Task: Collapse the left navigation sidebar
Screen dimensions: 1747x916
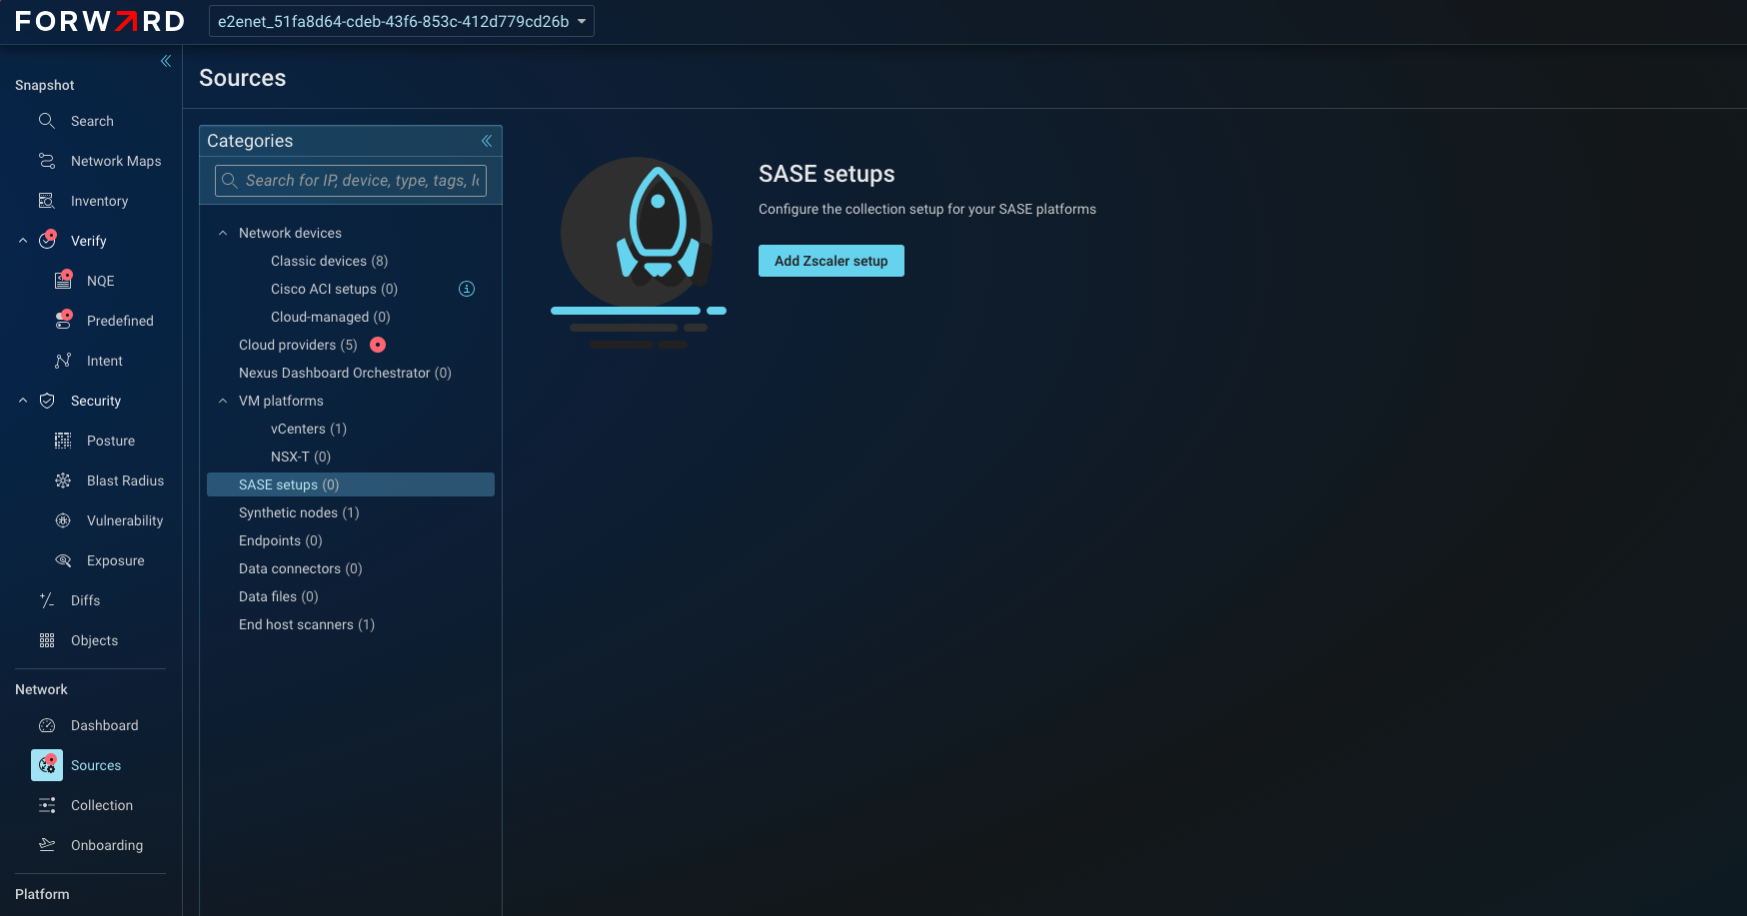Action: pos(166,61)
